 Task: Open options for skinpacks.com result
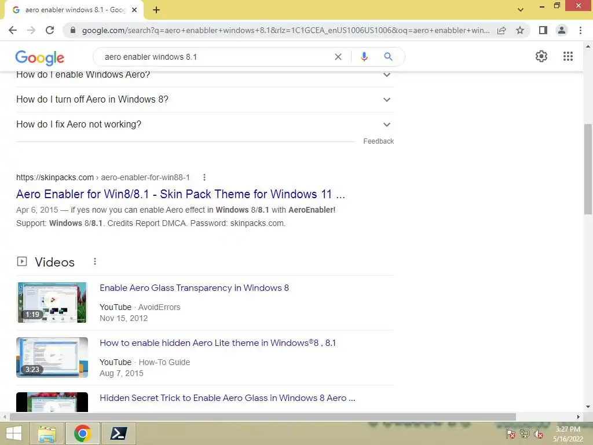coord(204,177)
